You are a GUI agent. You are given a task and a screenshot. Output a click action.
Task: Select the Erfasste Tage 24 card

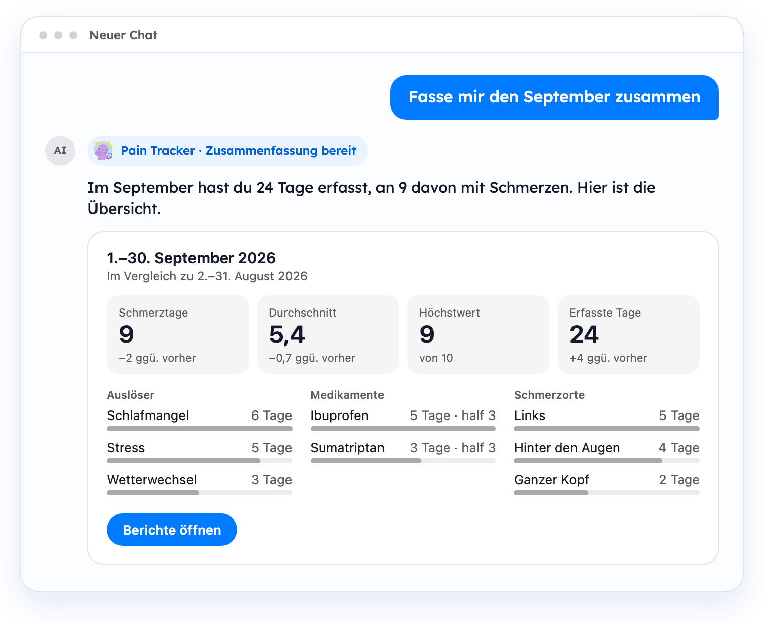coord(629,335)
